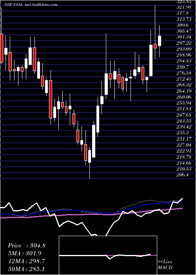Click the 276.58 price axis label
This screenshot has width=196, height=275.
[184, 73]
